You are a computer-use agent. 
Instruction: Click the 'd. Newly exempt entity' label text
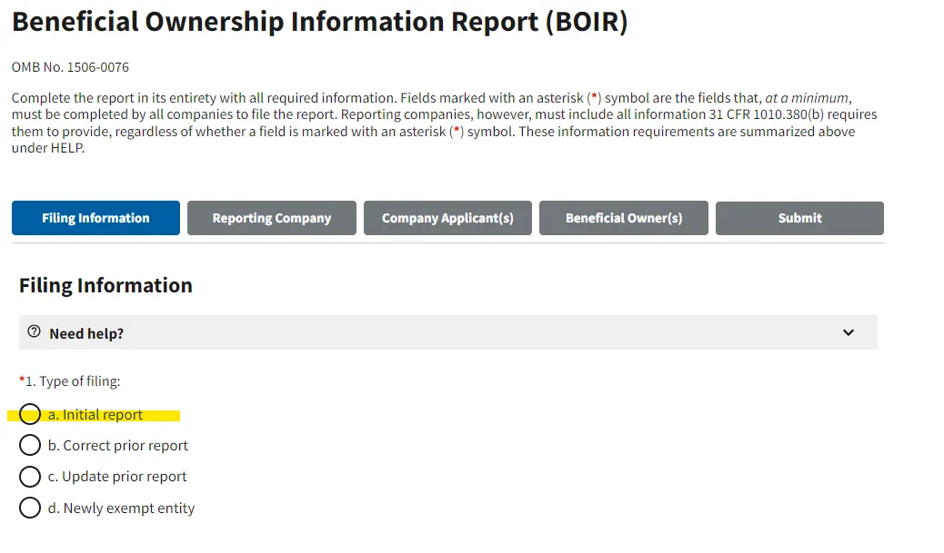[121, 508]
